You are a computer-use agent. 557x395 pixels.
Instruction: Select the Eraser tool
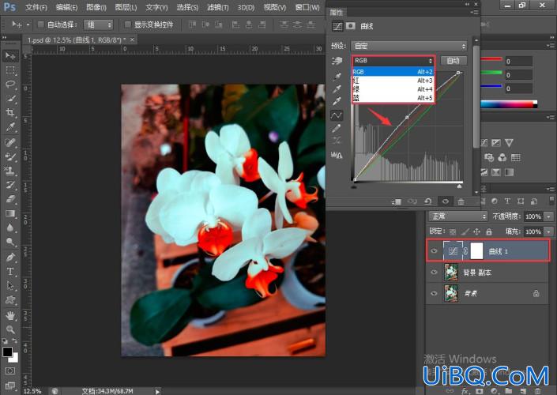10,199
